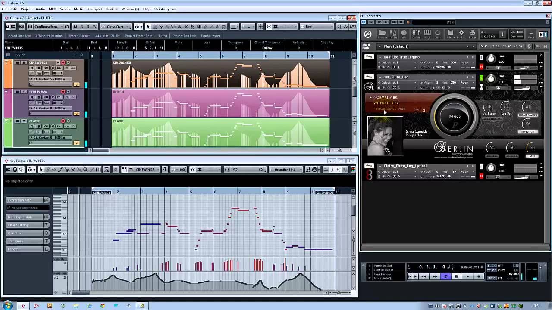Click the Vol. Range knob
552x310 pixels.
[489, 107]
